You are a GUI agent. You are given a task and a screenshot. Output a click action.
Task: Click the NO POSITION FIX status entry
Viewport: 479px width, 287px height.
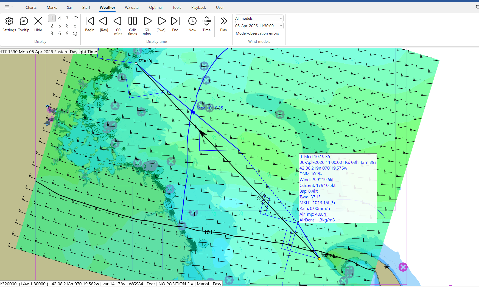176,284
